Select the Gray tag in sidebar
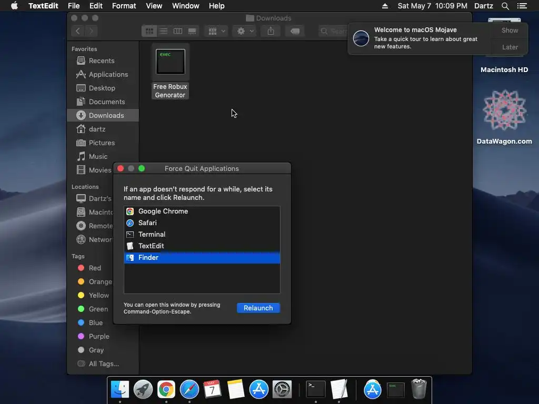Viewport: 539px width, 404px height. (x=90, y=350)
